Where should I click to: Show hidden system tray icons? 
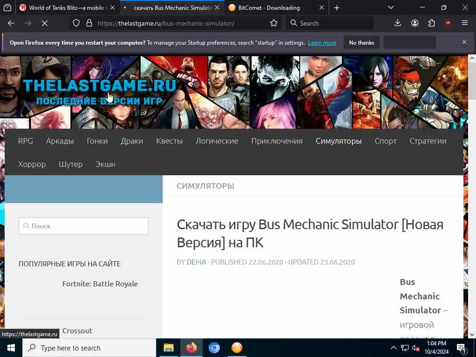click(393, 348)
